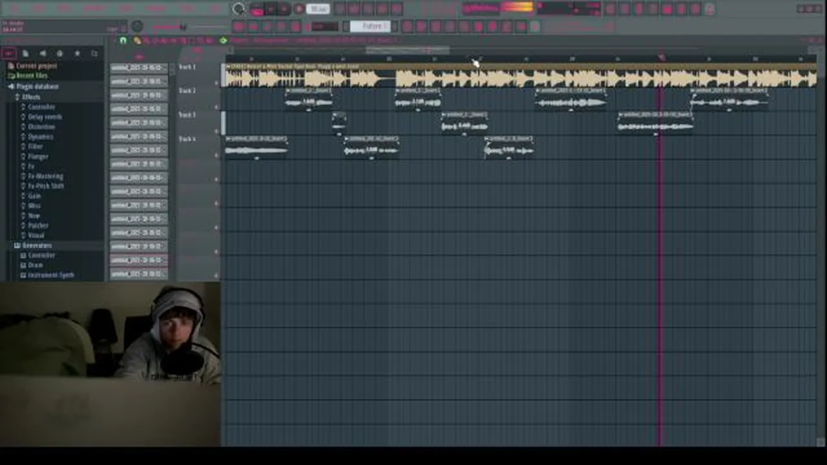Image resolution: width=827 pixels, height=465 pixels.
Task: Click the playlist horizontal scrollbar thumb
Action: tap(408, 50)
